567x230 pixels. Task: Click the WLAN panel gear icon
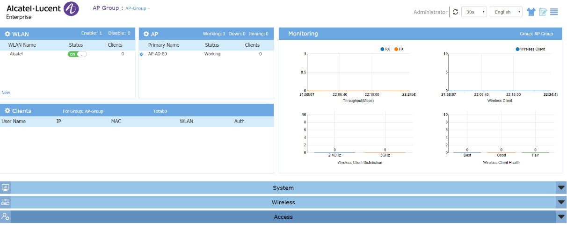7,34
